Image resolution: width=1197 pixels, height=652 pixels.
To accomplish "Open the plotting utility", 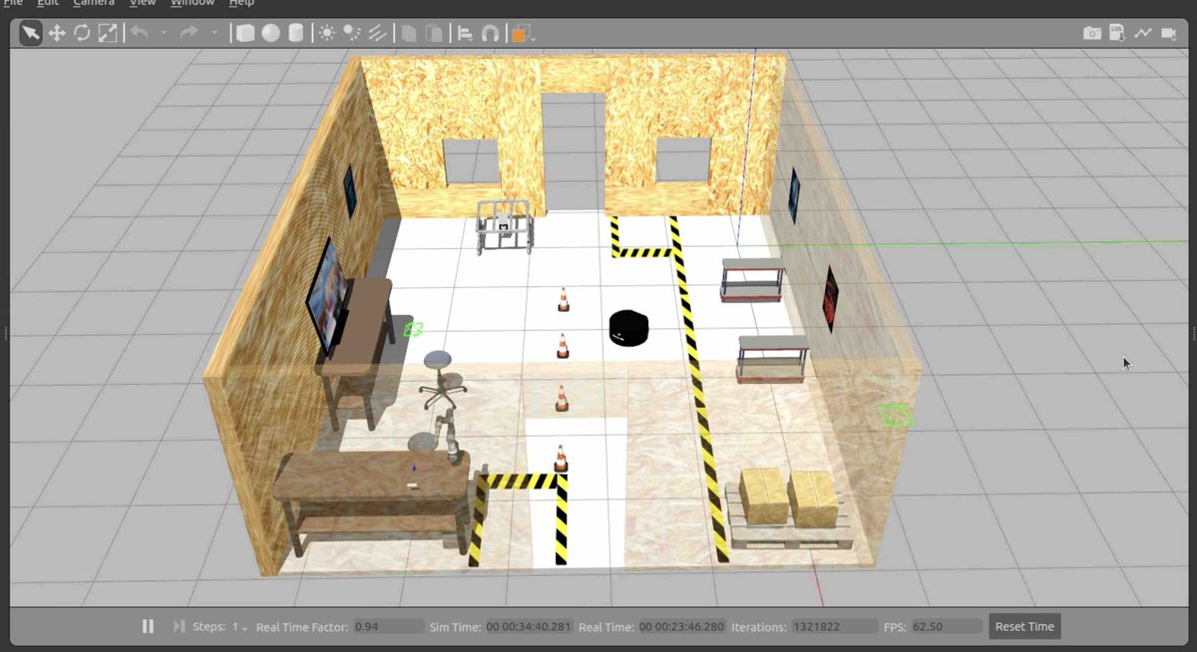I will 1142,32.
